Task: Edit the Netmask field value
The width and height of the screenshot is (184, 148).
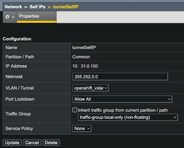Action: pyautogui.click(x=120, y=77)
